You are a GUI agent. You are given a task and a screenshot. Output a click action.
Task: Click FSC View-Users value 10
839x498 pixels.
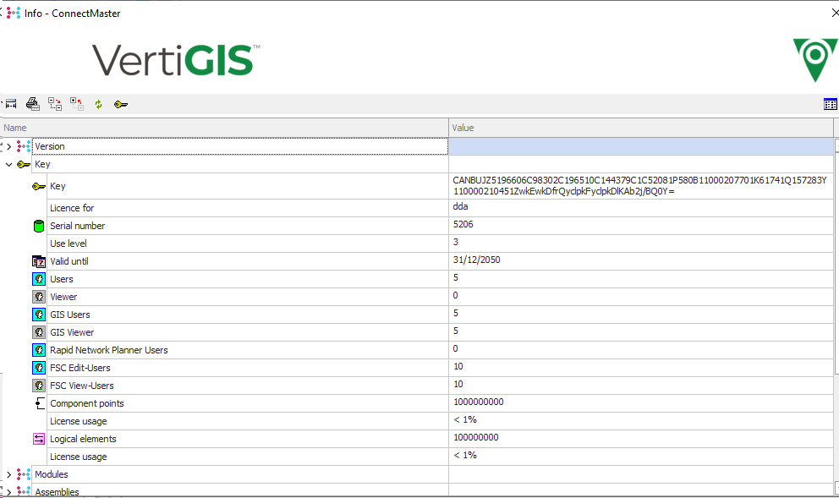458,384
